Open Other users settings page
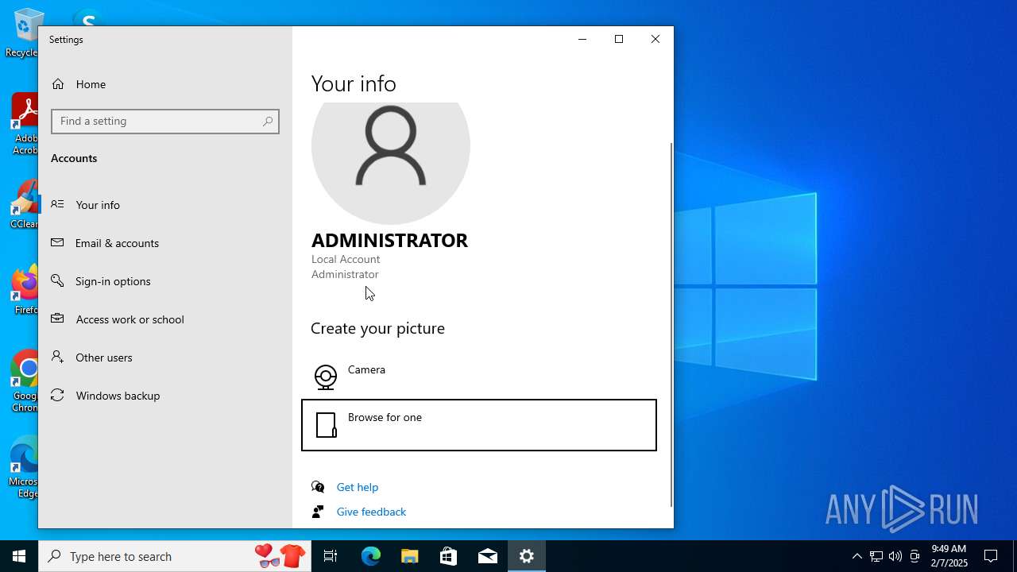Screen dimensions: 1017x572 [x=165, y=357]
